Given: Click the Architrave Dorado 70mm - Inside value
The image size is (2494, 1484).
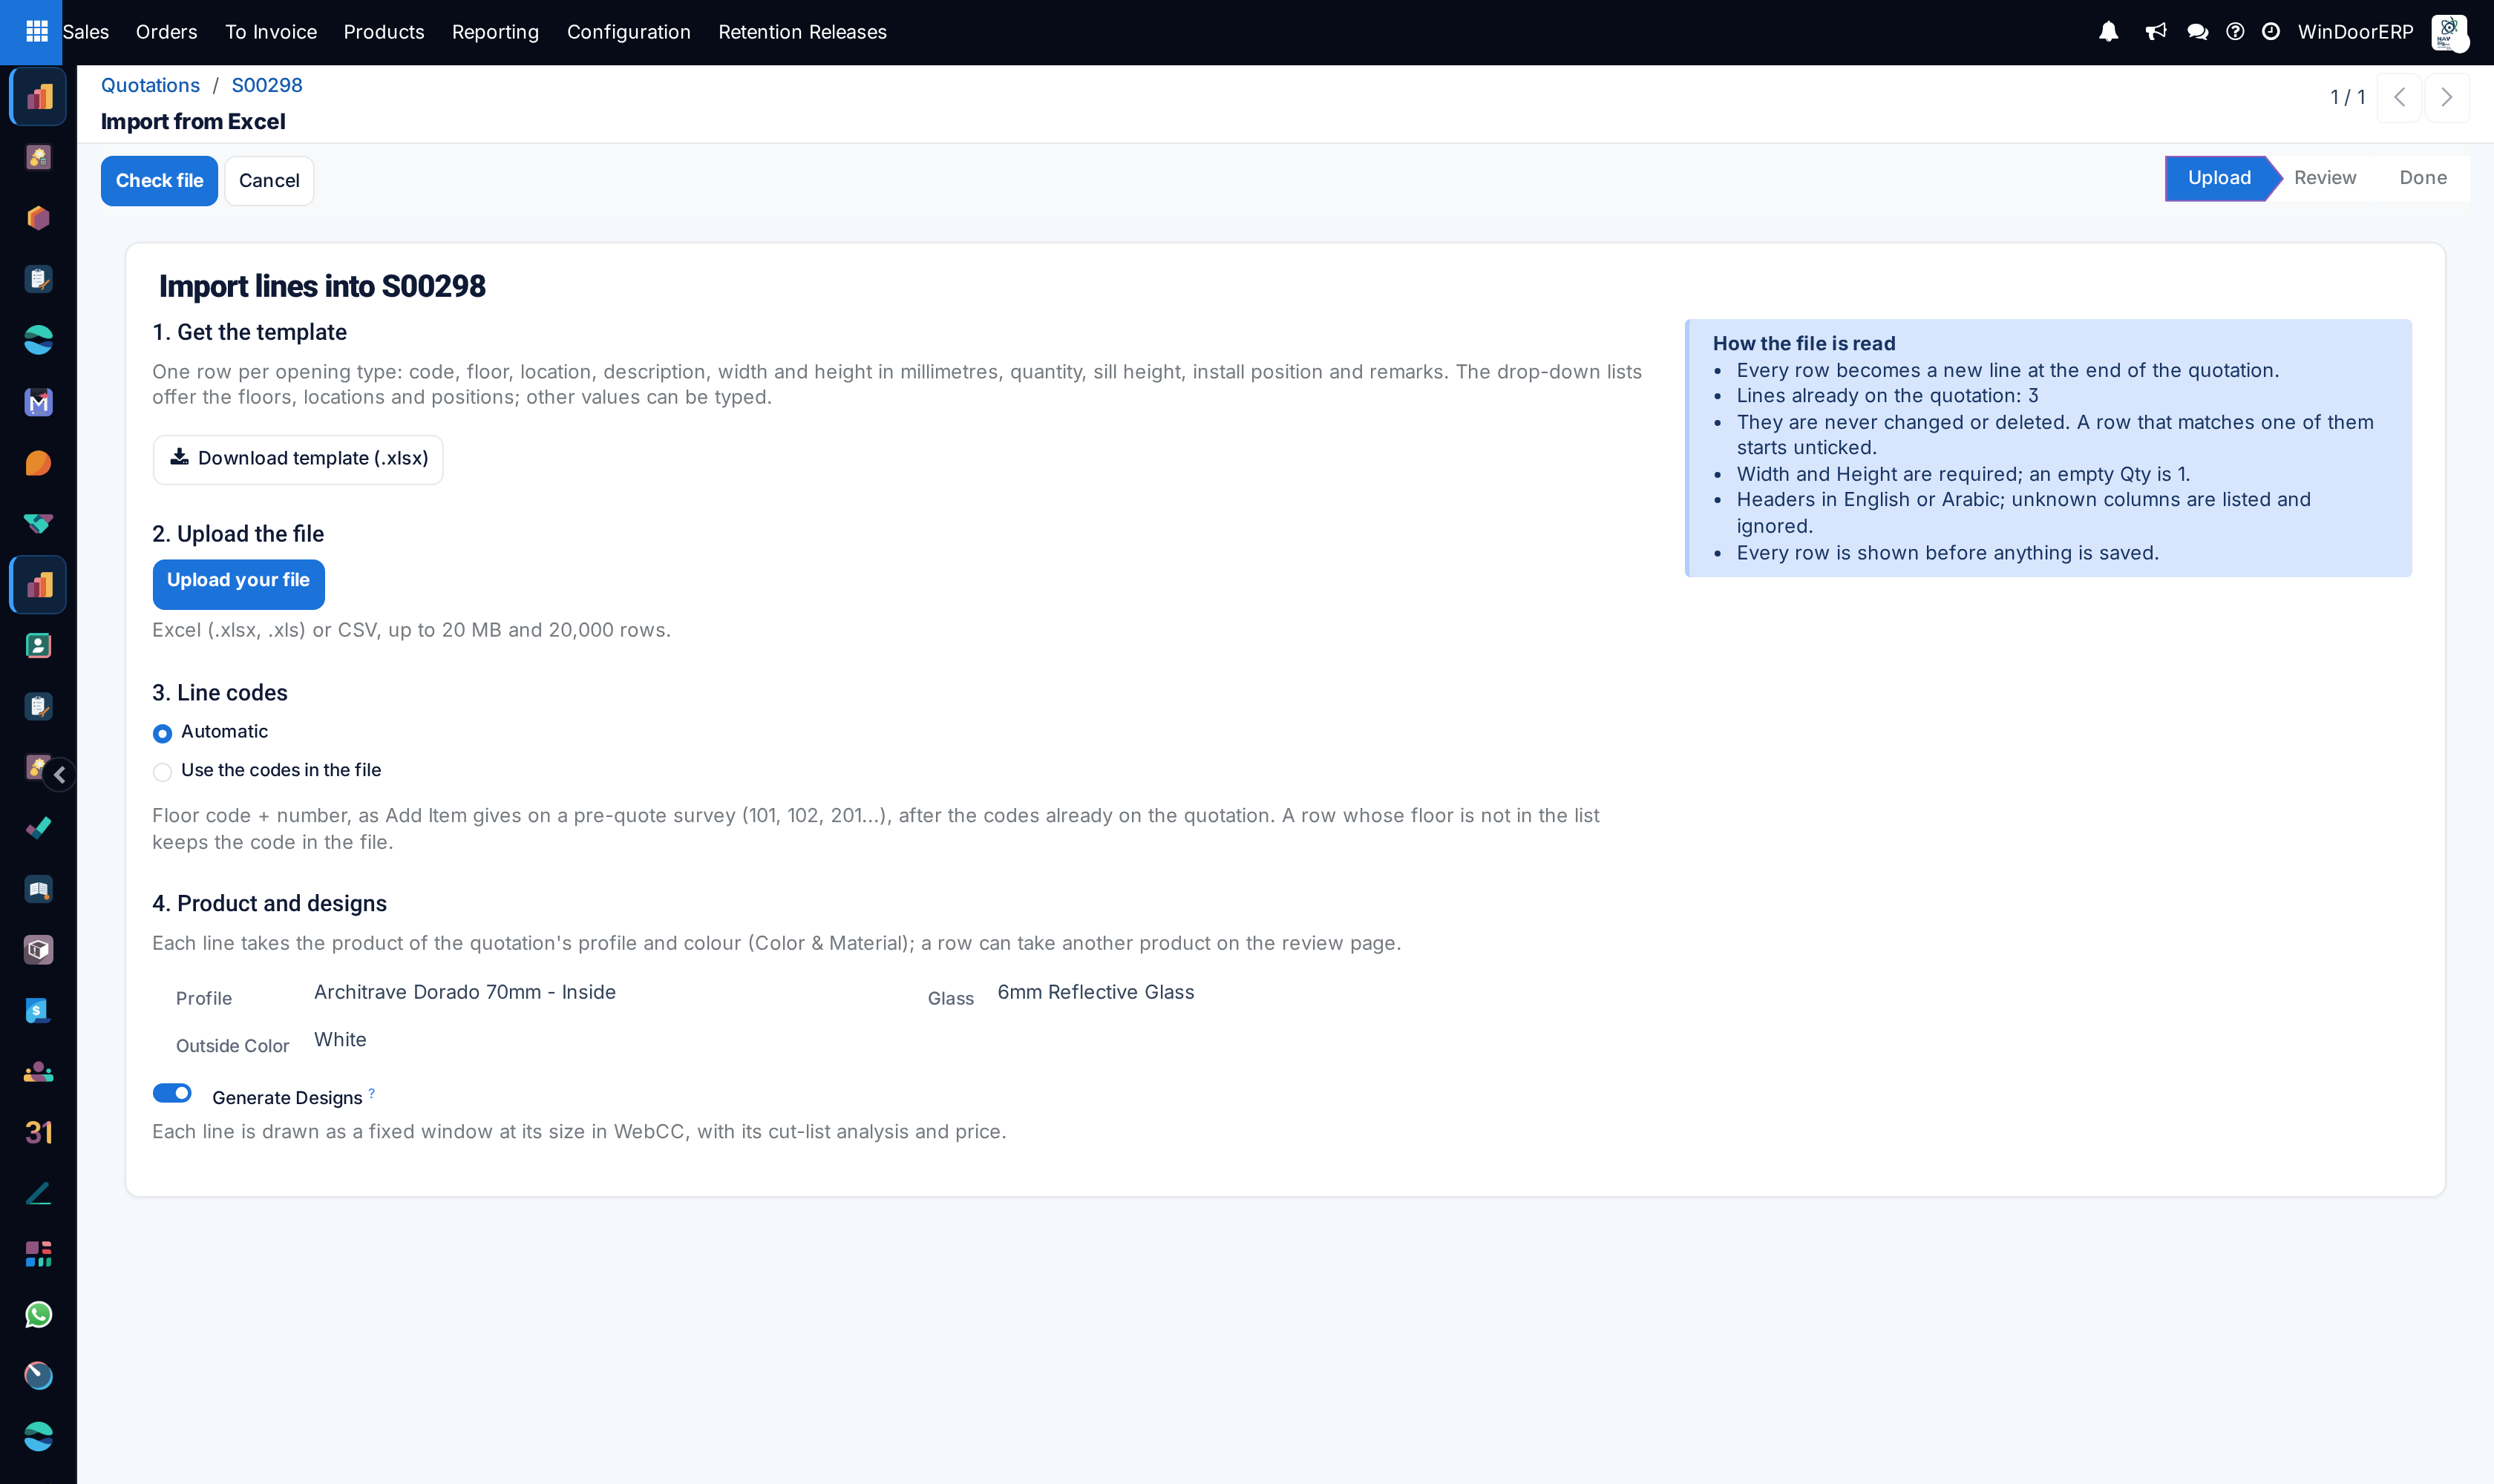Looking at the screenshot, I should [464, 992].
